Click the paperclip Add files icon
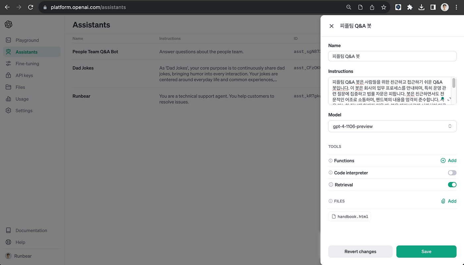The width and height of the screenshot is (464, 265). [443, 201]
